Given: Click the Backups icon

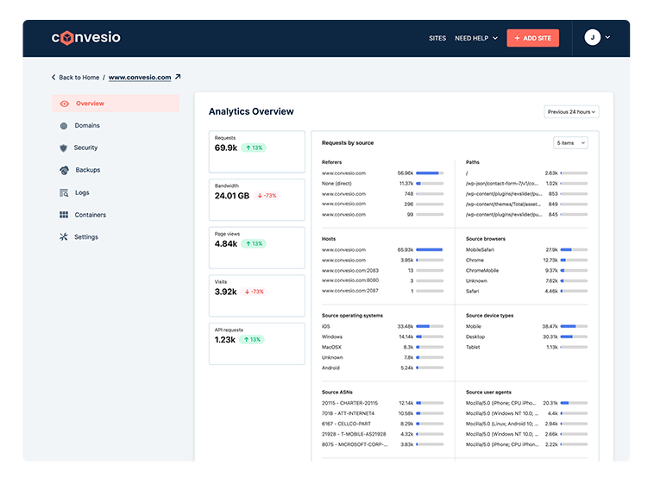Looking at the screenshot, I should click(x=64, y=170).
